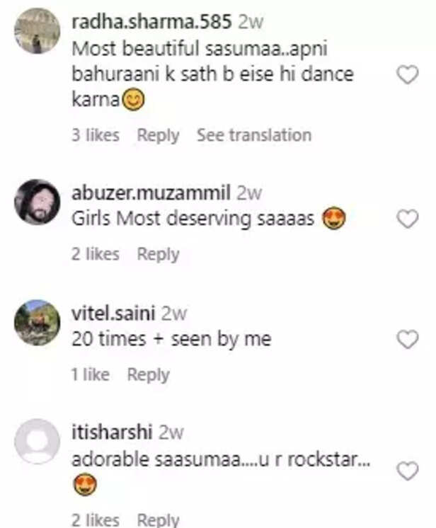Open the abuzer.muzammil username link
The height and width of the screenshot is (528, 436).
(151, 194)
